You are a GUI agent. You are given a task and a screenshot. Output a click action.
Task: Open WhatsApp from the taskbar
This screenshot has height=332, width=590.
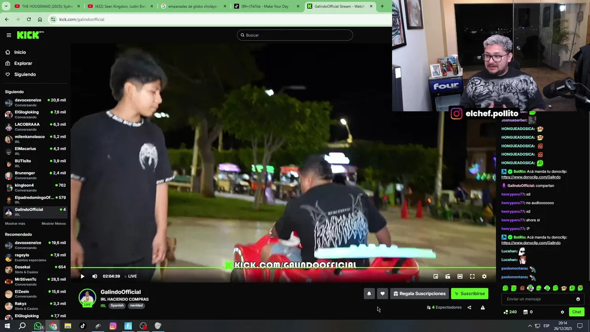(38, 326)
